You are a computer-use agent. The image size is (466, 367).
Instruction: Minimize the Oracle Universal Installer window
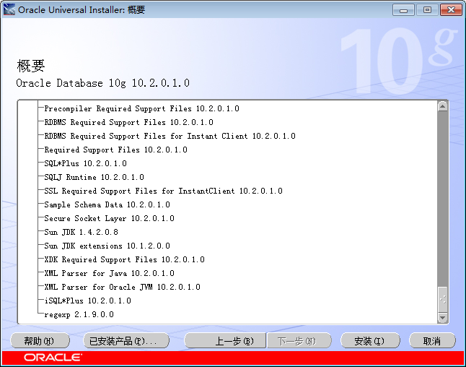[403, 10]
